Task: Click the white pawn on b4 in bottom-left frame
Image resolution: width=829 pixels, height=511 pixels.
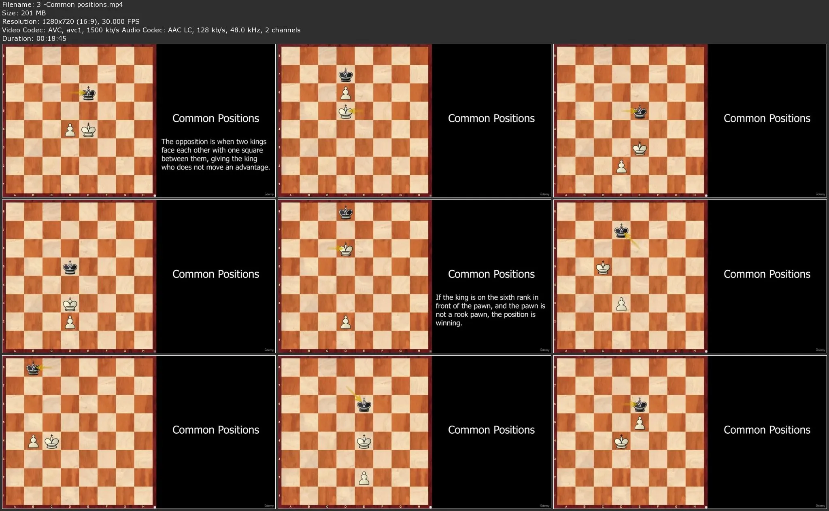Action: point(33,442)
